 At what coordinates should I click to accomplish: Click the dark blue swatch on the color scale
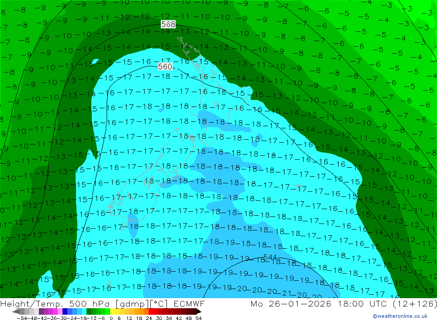(65, 312)
